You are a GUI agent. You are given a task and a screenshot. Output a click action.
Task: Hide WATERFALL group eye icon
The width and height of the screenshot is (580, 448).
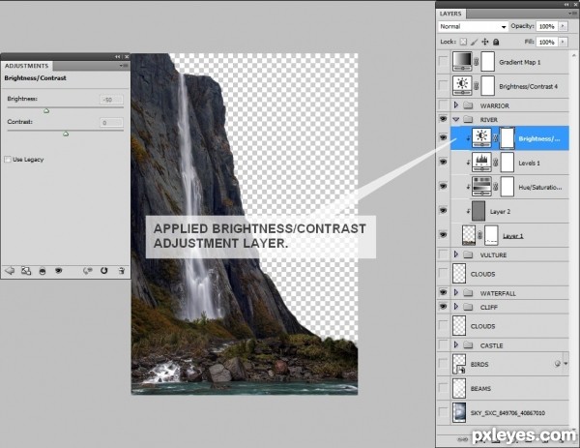click(443, 292)
